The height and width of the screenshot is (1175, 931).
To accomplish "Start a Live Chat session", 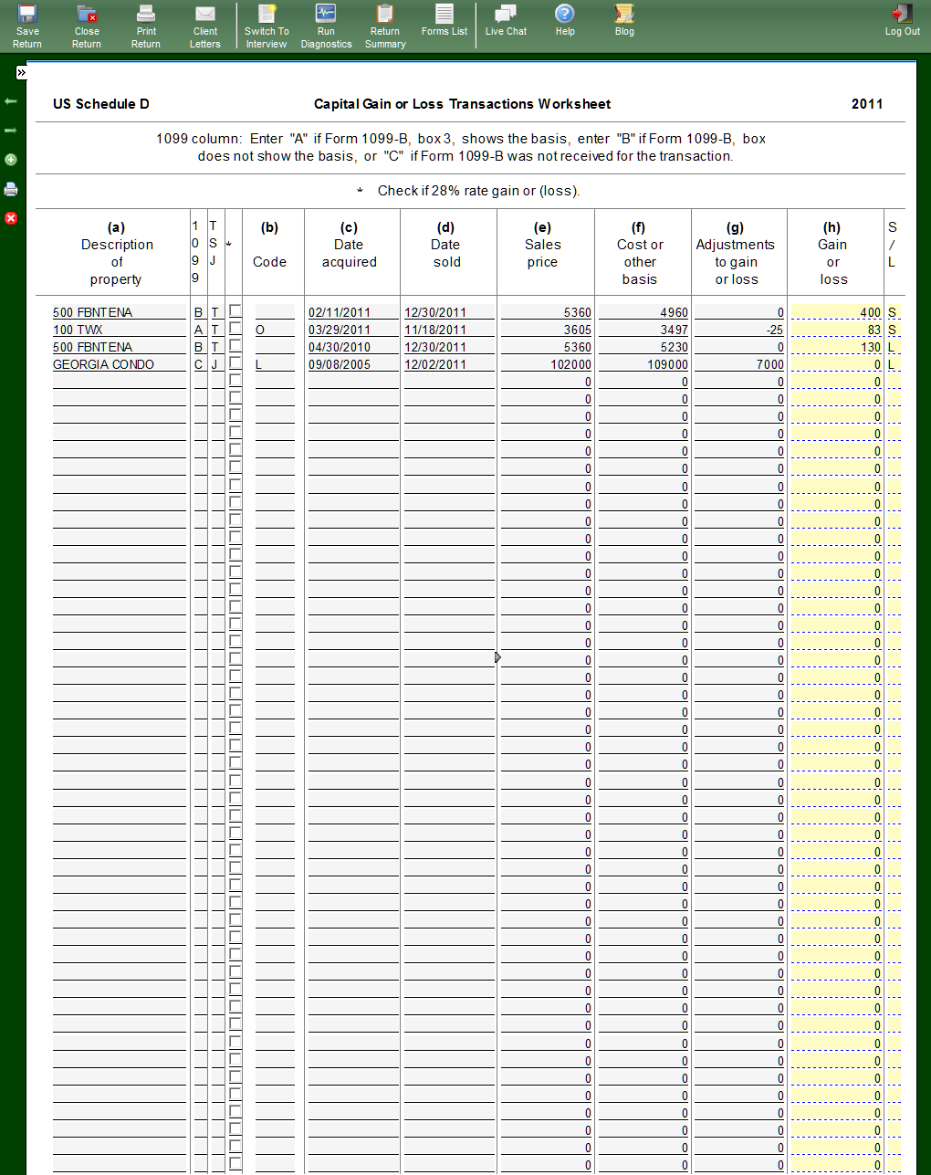I will point(506,20).
